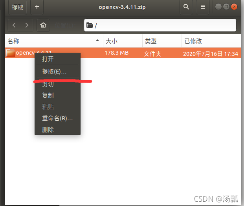The width and height of the screenshot is (244, 206).
Task: Sort by 大小 column header
Action: 123,41
